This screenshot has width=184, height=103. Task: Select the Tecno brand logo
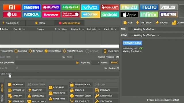point(149,7)
